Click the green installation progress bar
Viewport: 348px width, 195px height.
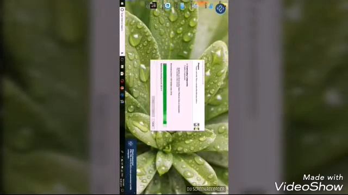click(x=165, y=95)
